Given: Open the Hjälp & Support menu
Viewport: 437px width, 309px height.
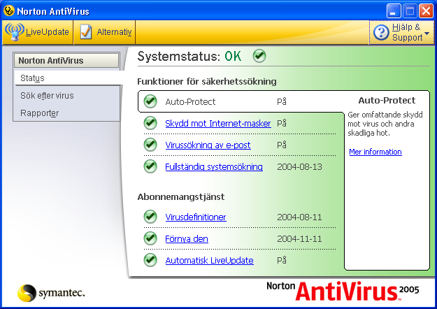Looking at the screenshot, I should click(x=401, y=32).
